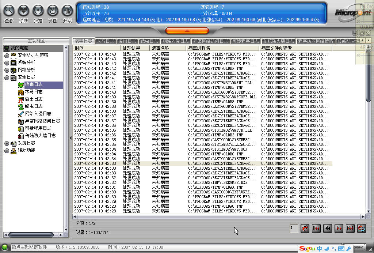
Task: Click the 系统分析 icon in the tree
Action: click(x=14, y=63)
